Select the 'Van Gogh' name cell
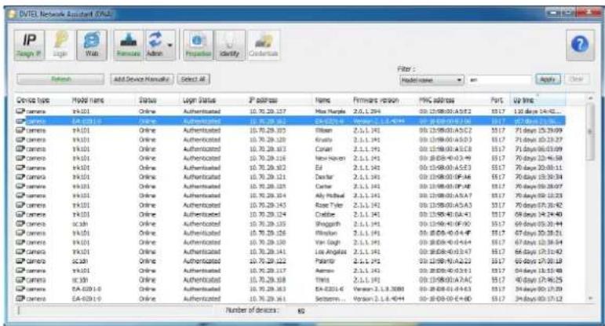This screenshot has width=605, height=326. point(327,242)
